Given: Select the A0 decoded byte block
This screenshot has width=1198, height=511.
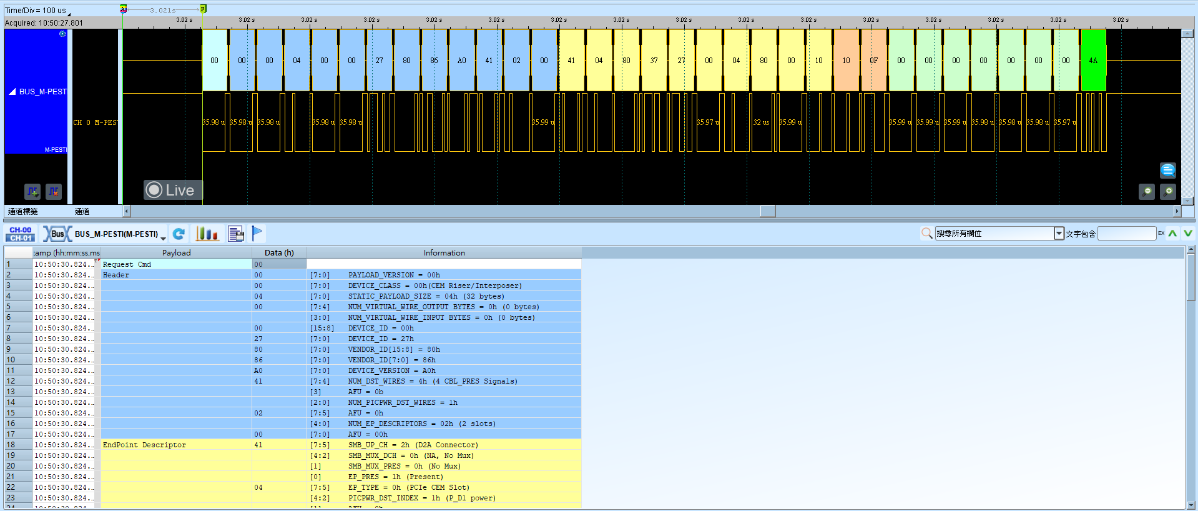Looking at the screenshot, I should 461,61.
